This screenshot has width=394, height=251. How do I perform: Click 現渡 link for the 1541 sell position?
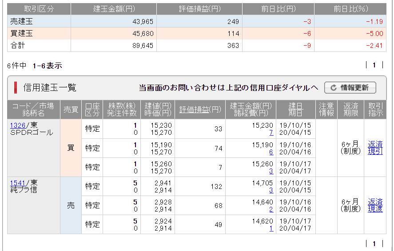(x=375, y=209)
